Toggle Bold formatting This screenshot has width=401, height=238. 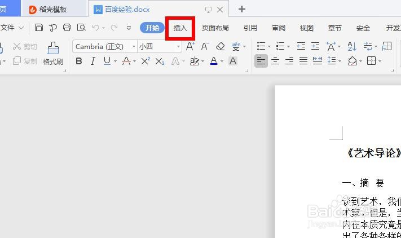coord(79,61)
